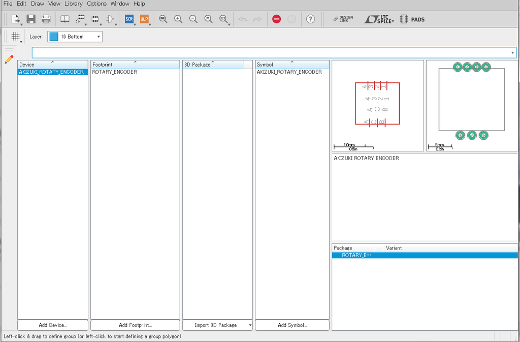Screen dimensions: 520x342
Task: Click the Import 3D Package button
Action: [x=215, y=325]
